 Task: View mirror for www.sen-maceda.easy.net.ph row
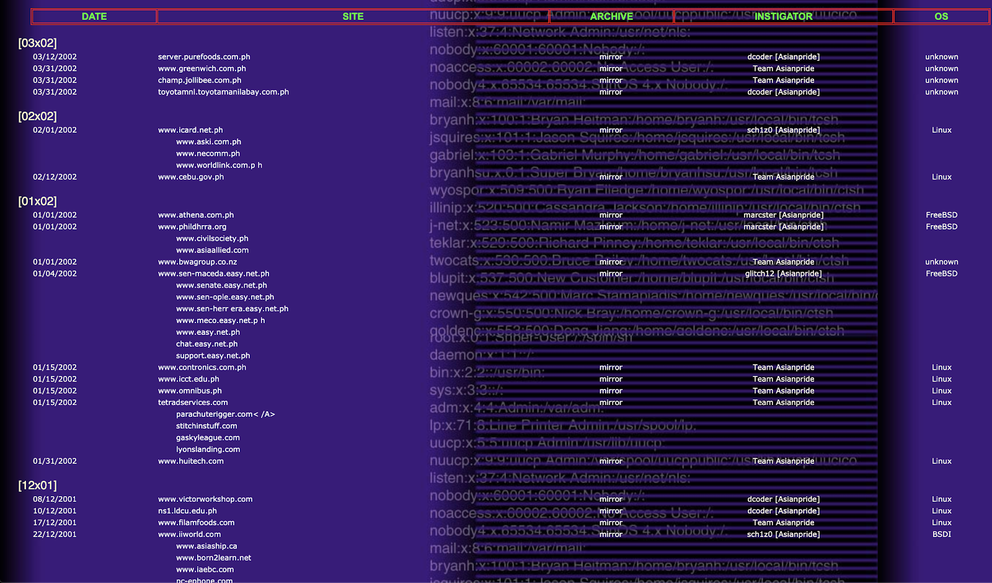click(x=611, y=274)
